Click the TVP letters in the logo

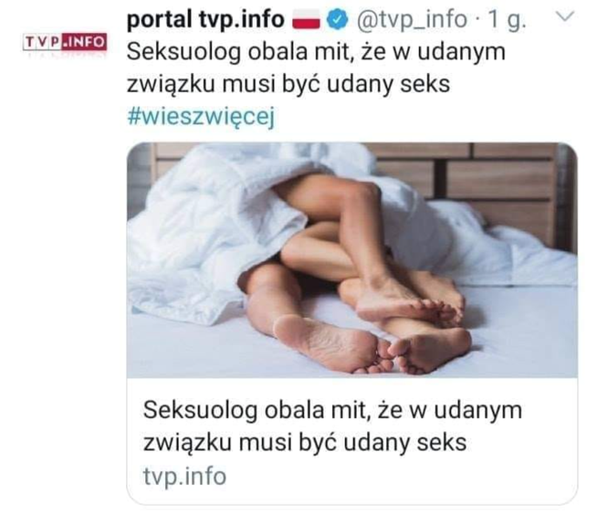coord(42,42)
